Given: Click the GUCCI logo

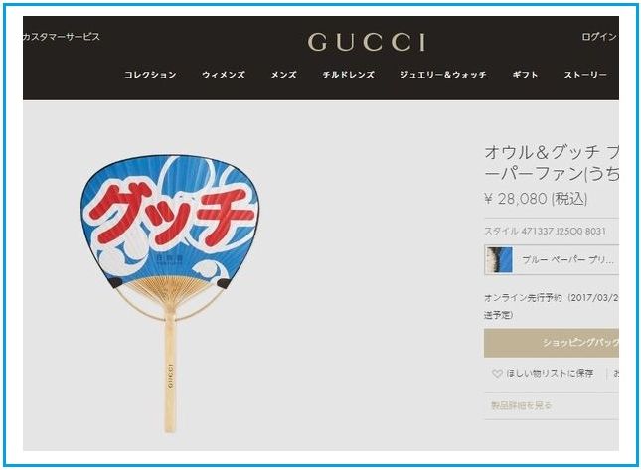Looking at the screenshot, I should (x=367, y=42).
